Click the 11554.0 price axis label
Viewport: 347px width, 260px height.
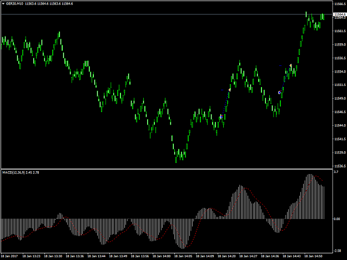[x=340, y=72]
